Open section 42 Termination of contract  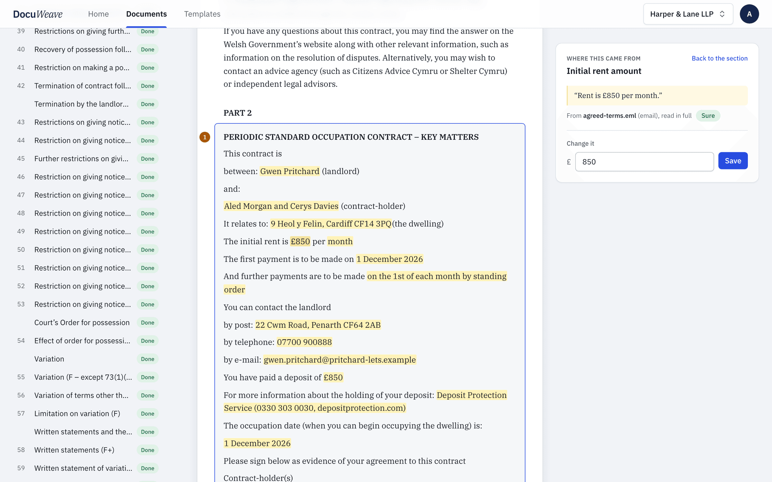[x=87, y=86]
